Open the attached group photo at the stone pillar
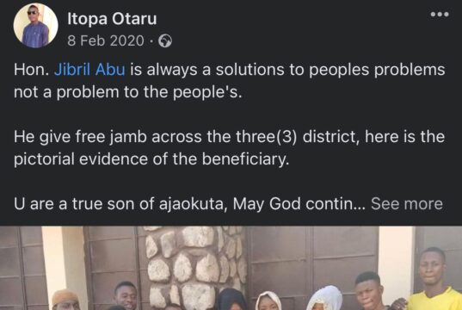Image resolution: width=462 pixels, height=310 pixels. click(231, 268)
